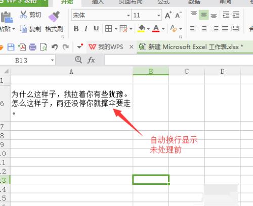Viewport: 253px width, 206px height.
Task: Click the Redo arrow
Action: tap(66, 47)
